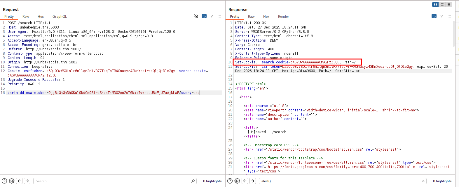Open Request search settings gear
This screenshot has width=459, height=187.
[x=12, y=181]
